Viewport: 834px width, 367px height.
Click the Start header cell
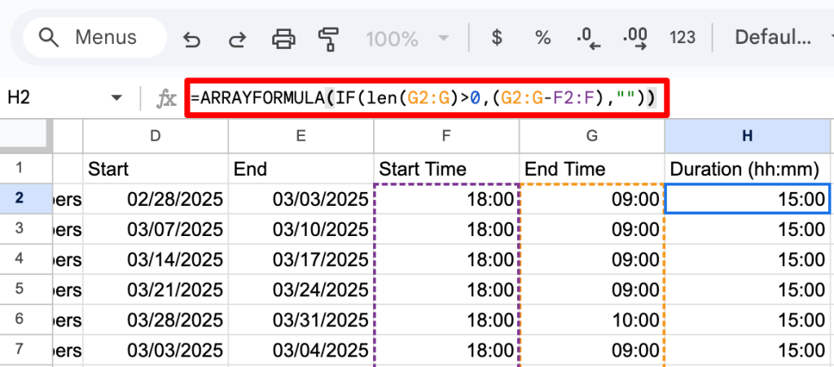156,169
